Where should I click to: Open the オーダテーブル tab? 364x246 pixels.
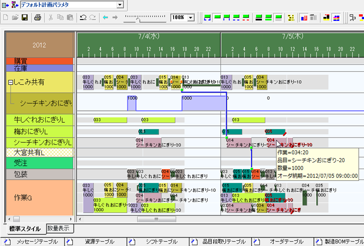click(283, 242)
